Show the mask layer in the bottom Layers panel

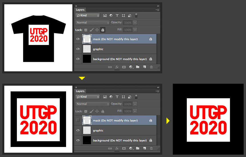[x=78, y=120]
